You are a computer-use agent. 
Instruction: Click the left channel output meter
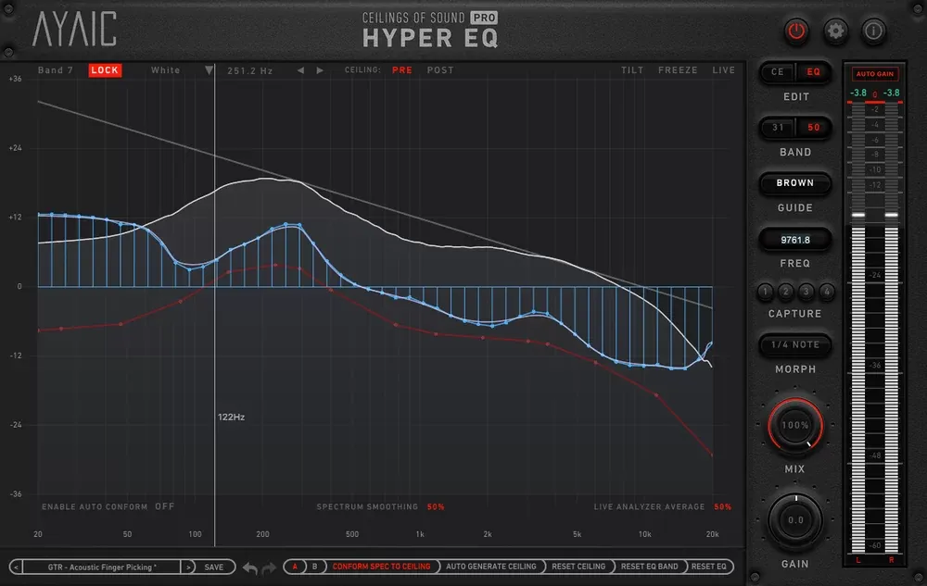point(858,328)
